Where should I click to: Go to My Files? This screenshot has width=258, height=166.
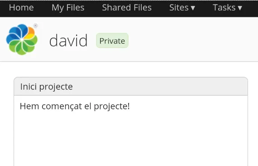pos(68,8)
